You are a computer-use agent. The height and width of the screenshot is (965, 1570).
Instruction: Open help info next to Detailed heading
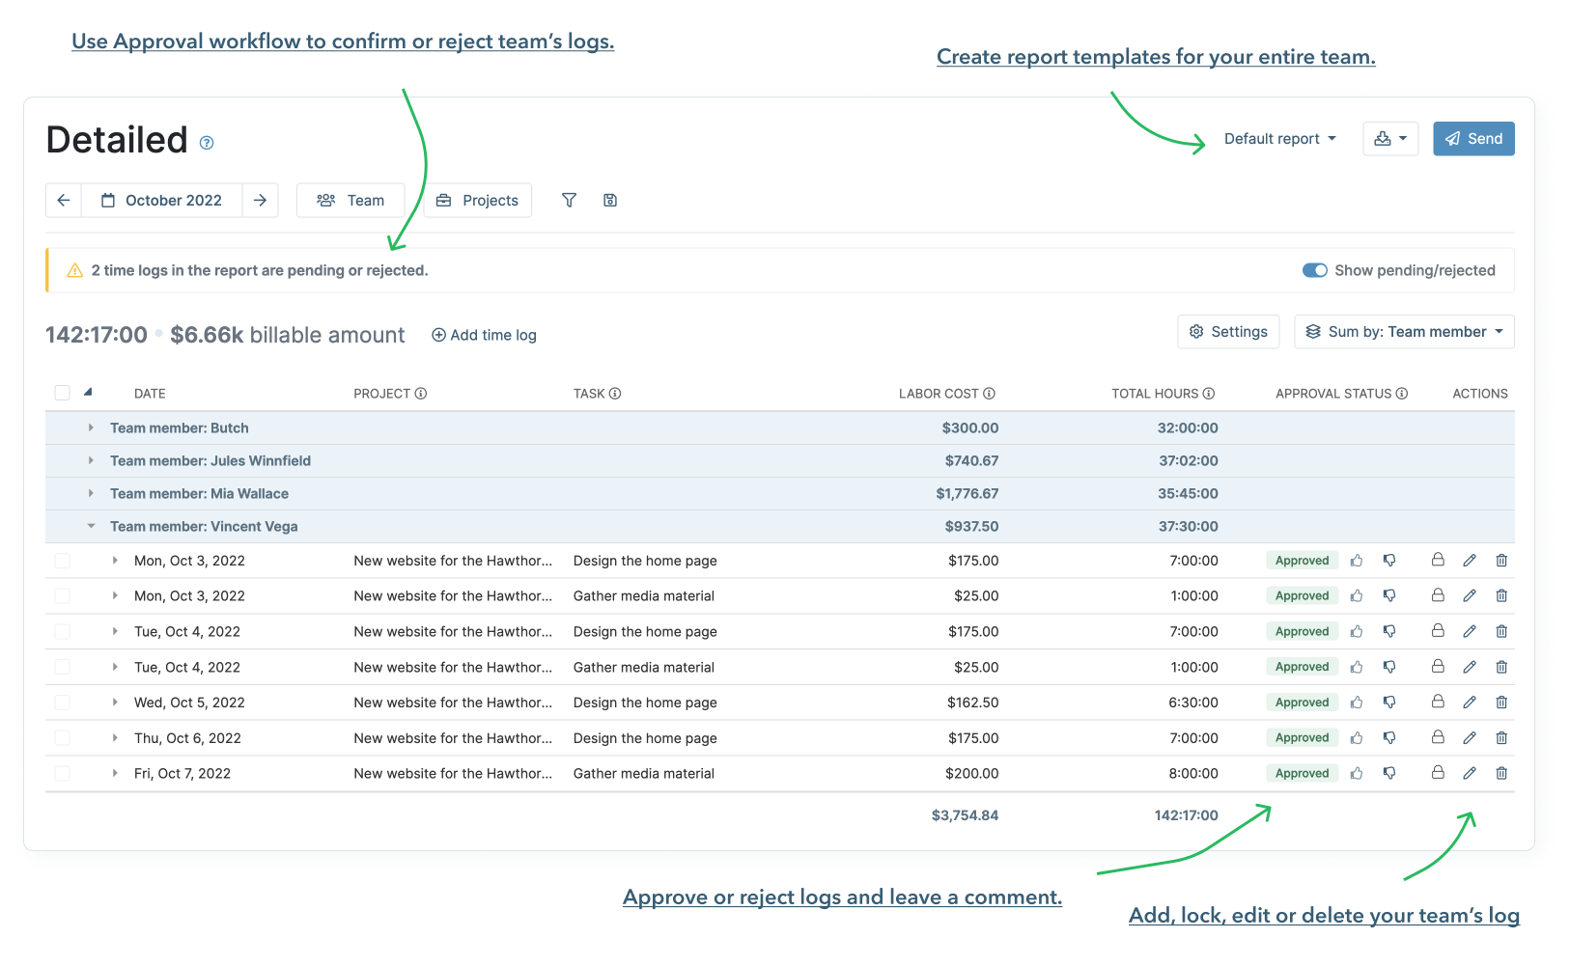(207, 143)
